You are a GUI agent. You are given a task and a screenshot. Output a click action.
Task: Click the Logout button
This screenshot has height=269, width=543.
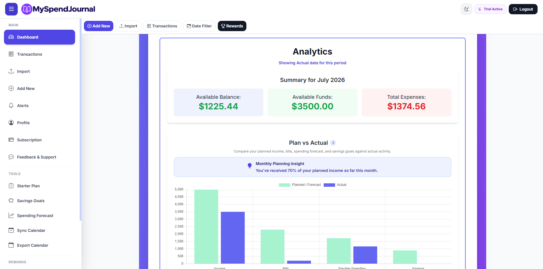pyautogui.click(x=523, y=9)
